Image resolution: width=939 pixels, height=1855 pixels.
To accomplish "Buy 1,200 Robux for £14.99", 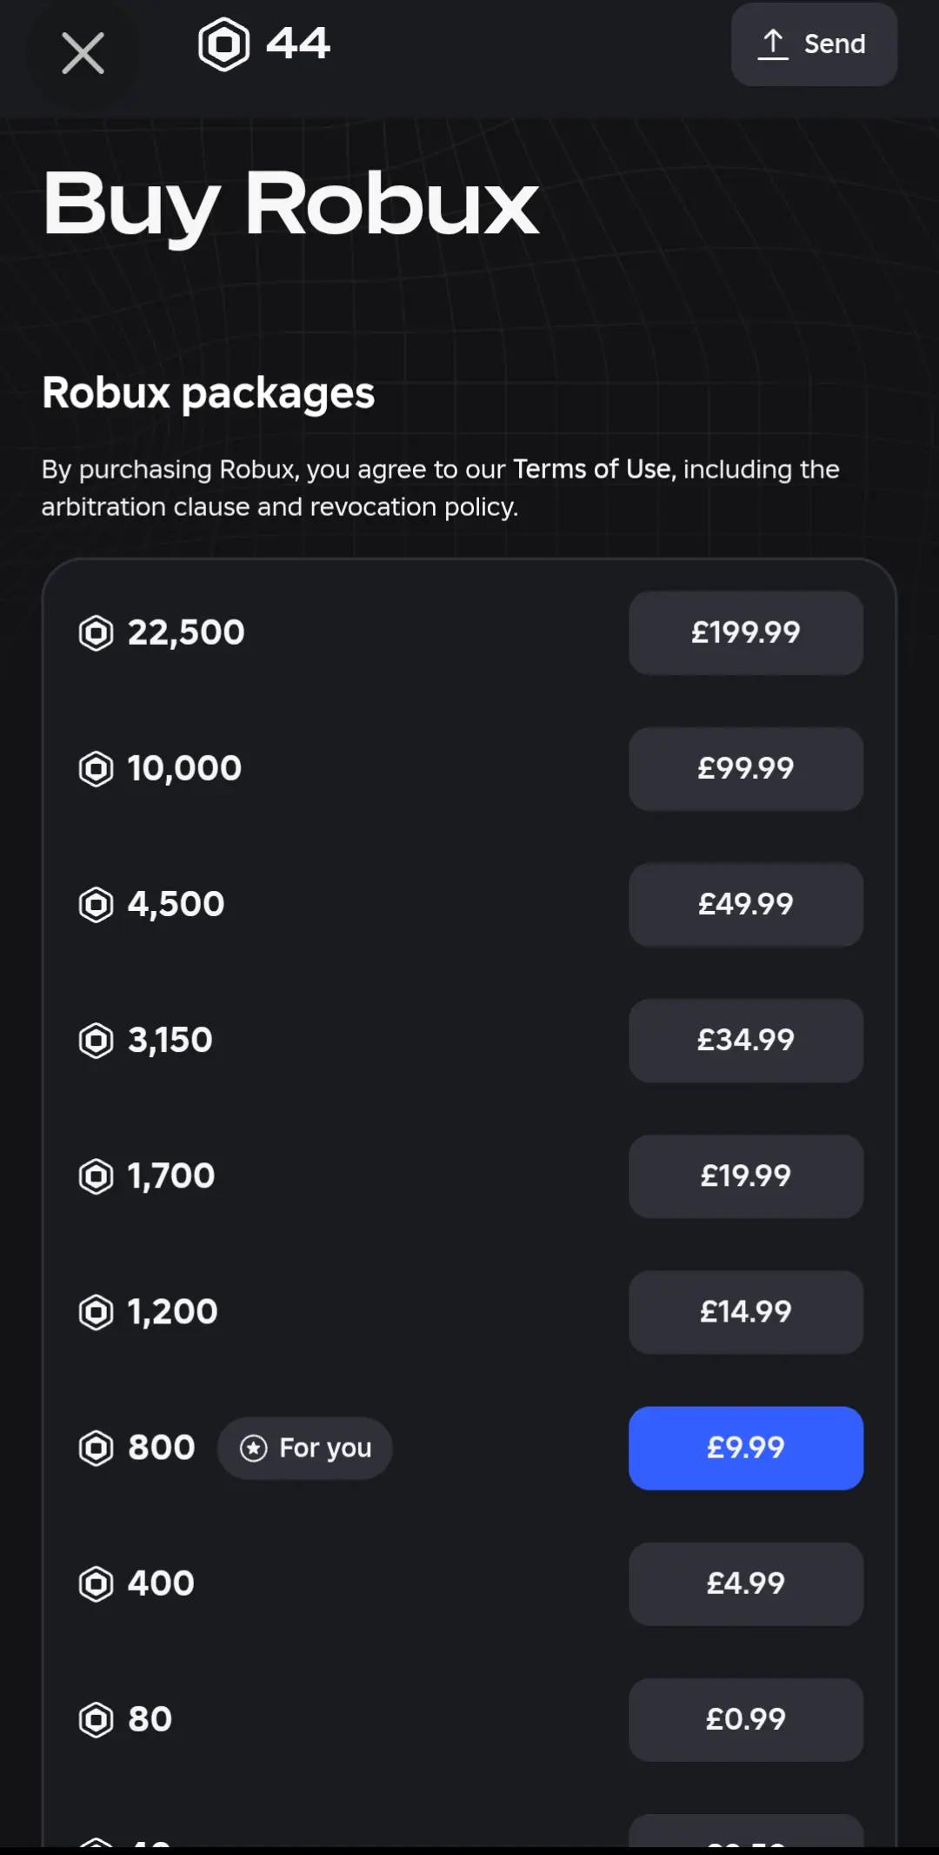I will 746,1312.
